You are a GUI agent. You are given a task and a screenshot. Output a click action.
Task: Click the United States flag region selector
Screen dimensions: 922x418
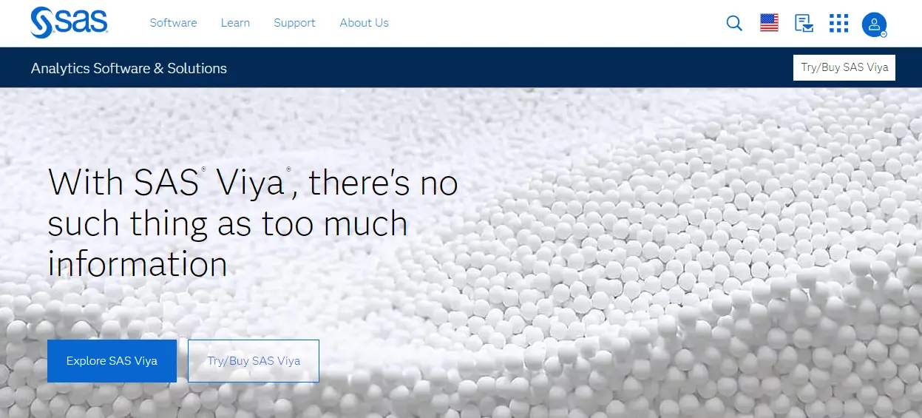(x=769, y=23)
